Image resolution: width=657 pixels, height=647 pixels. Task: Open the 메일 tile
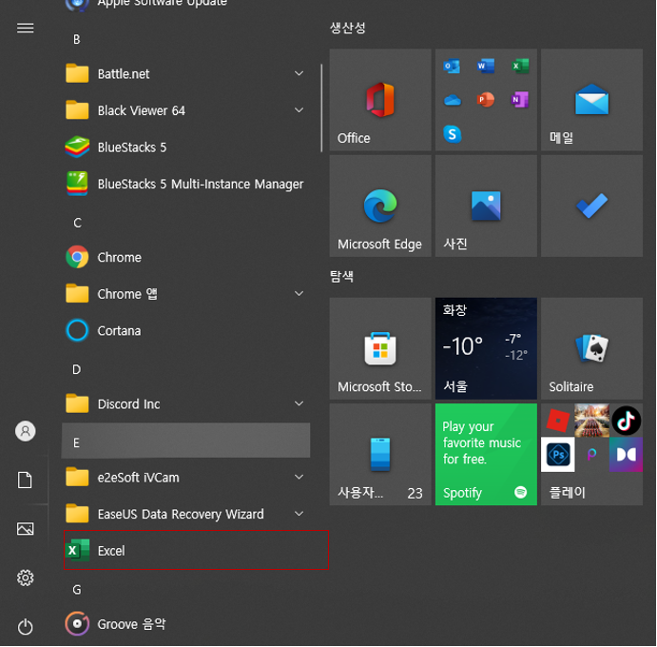[591, 100]
